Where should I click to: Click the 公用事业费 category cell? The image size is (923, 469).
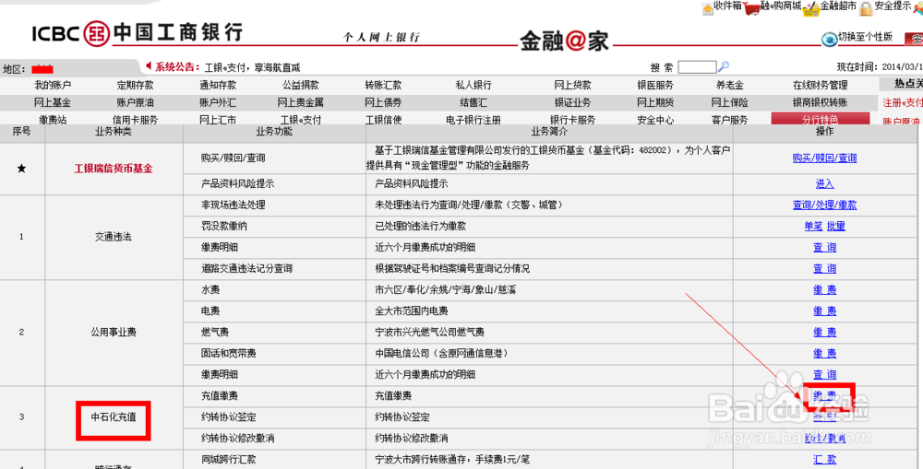(x=114, y=332)
